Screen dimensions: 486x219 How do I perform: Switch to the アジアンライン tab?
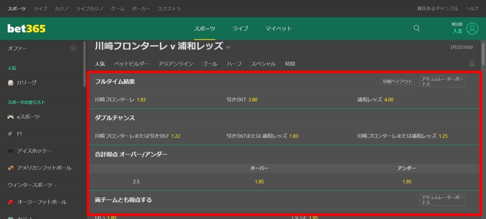(176, 64)
